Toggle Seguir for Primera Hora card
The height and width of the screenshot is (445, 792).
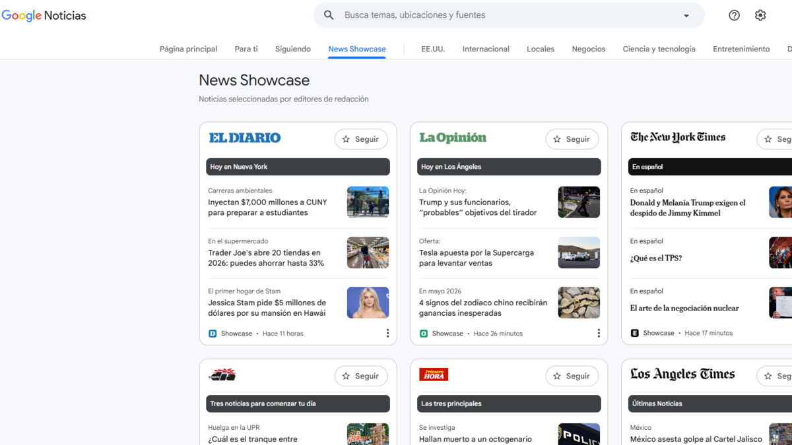(572, 376)
